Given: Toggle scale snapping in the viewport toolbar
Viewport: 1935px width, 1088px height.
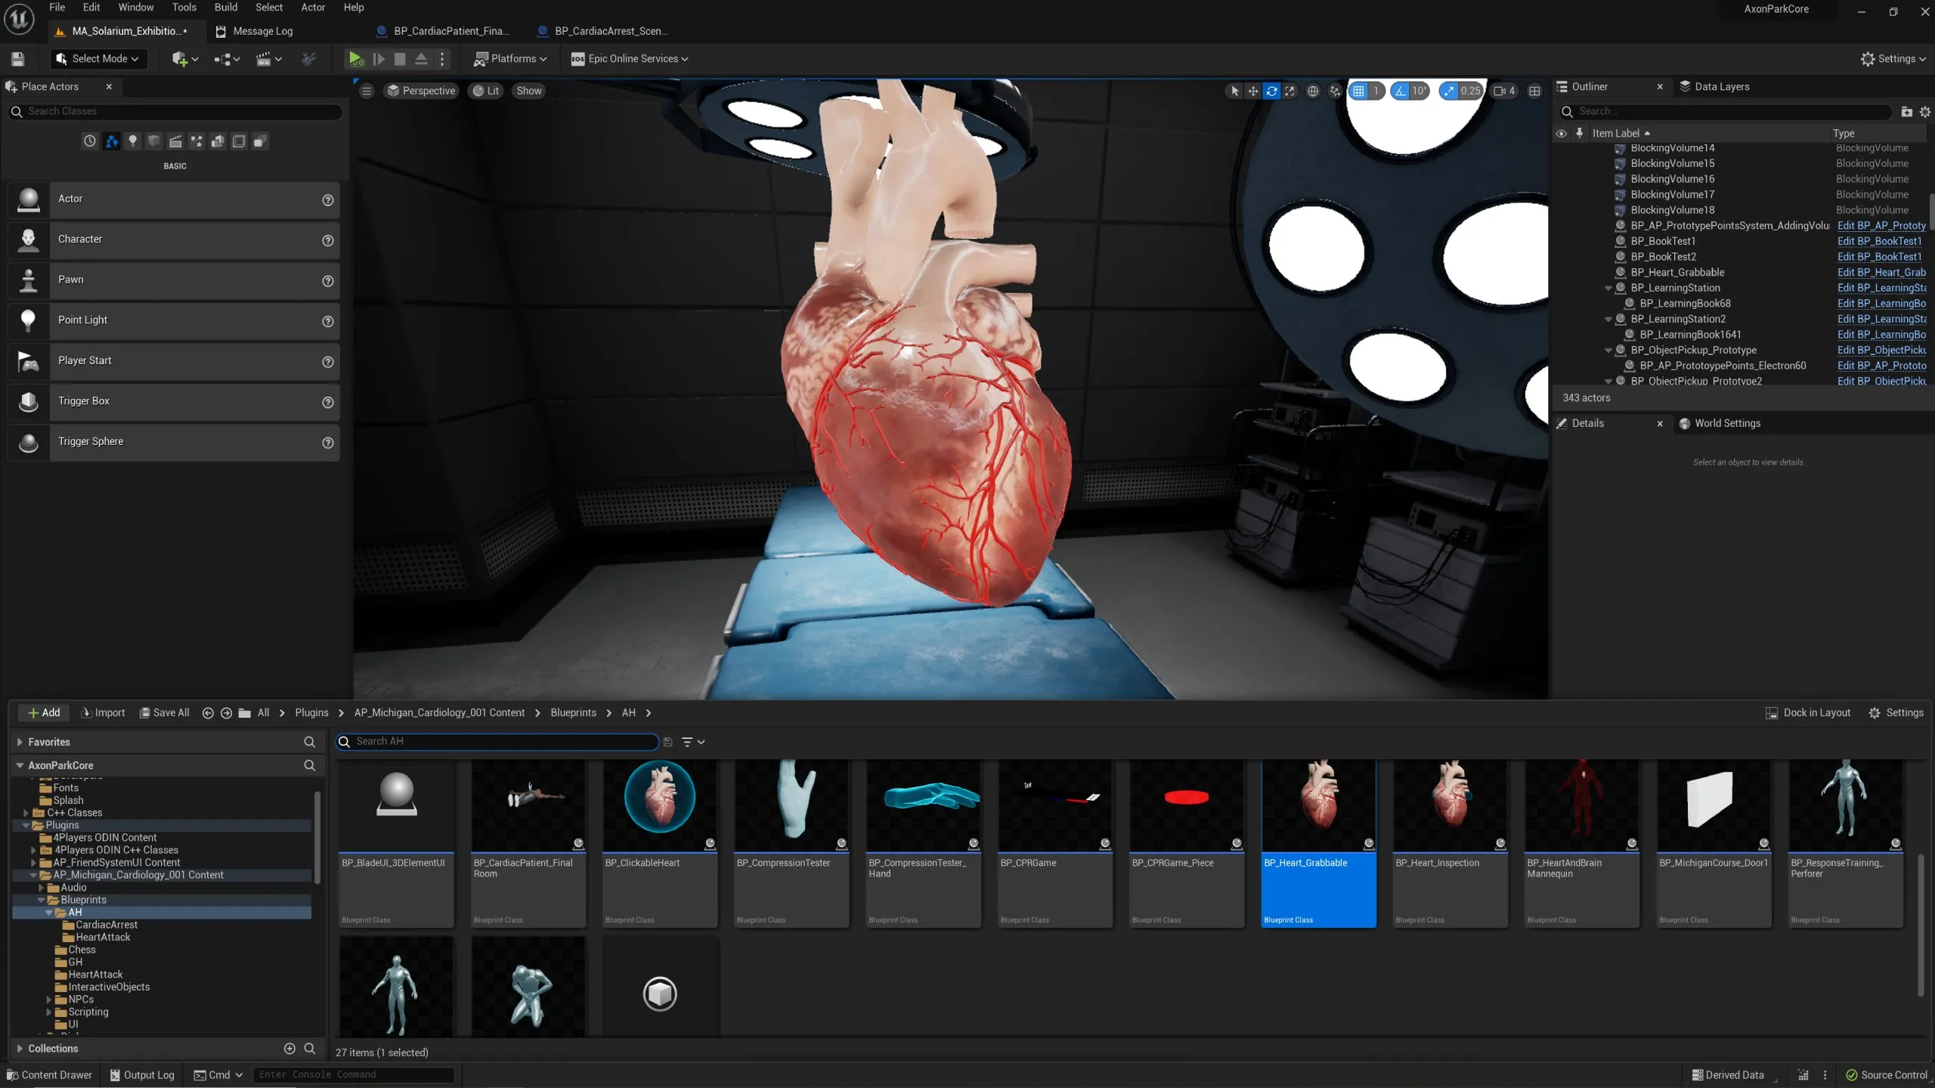Looking at the screenshot, I should click(x=1448, y=91).
